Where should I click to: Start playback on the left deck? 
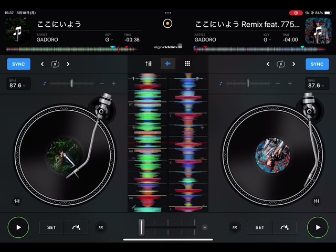tap(18, 227)
